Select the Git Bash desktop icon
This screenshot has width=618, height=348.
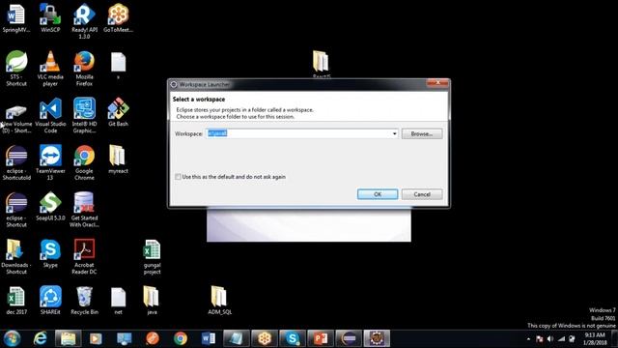coord(118,112)
